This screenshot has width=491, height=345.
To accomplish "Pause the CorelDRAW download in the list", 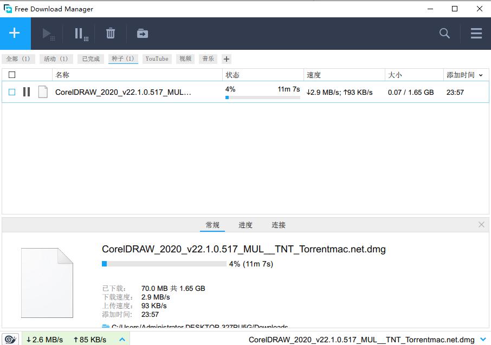I will tap(27, 92).
